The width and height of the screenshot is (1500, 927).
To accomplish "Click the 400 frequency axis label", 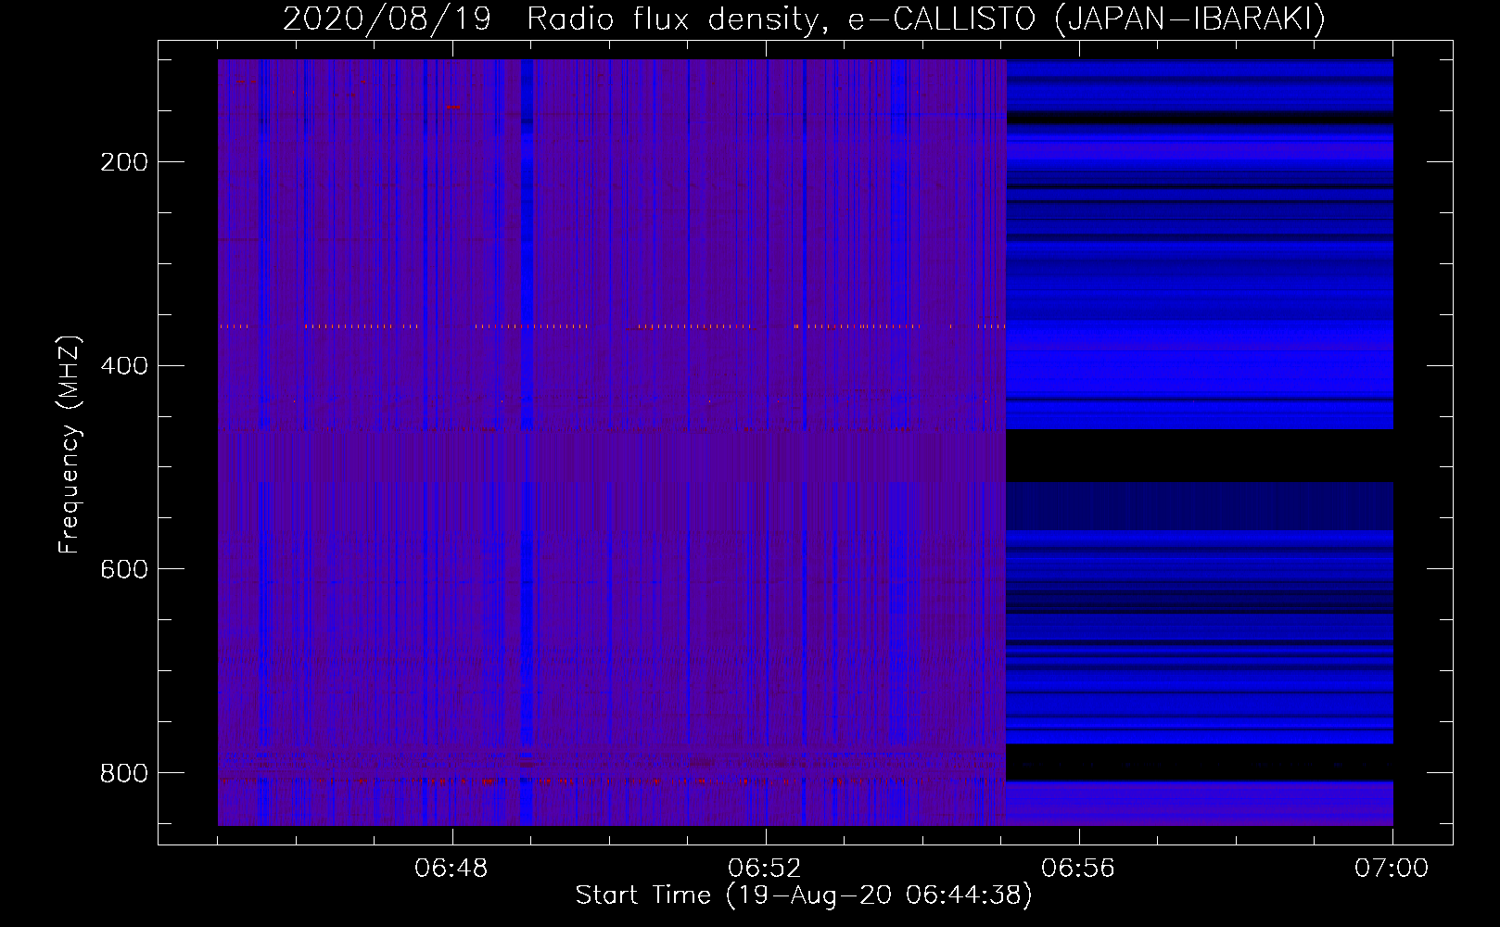I will tap(124, 366).
